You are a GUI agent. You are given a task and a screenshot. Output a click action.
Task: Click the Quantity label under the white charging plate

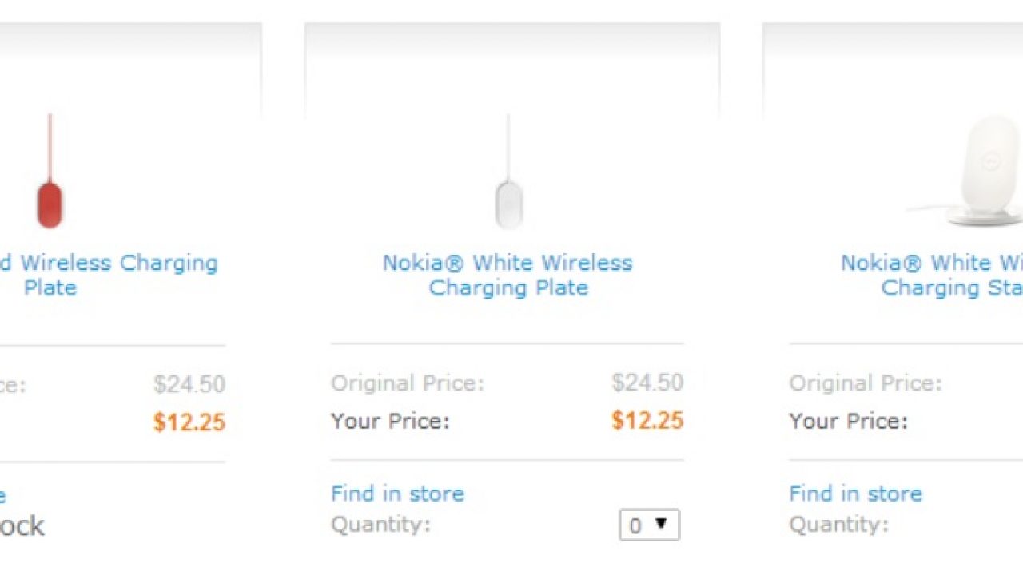coord(380,525)
